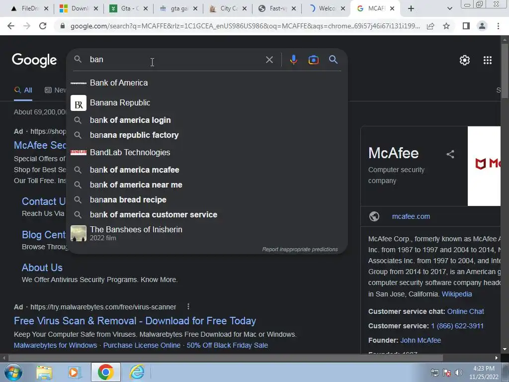Select the All search filter

[x=23, y=90]
